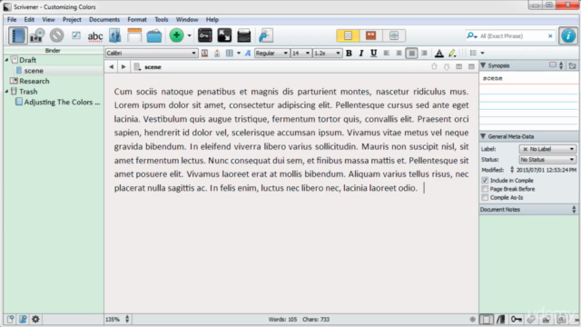Screen dimensions: 581x327
Task: Open the font size 14 dropdown
Action: [300, 53]
